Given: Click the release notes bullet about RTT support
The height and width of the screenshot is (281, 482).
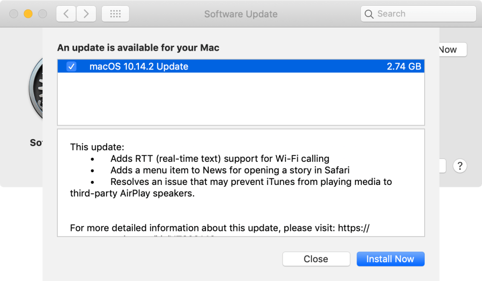Looking at the screenshot, I should pos(220,158).
